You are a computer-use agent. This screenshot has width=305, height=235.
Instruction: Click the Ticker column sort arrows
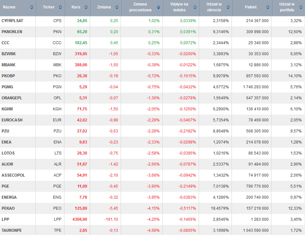point(60,7)
